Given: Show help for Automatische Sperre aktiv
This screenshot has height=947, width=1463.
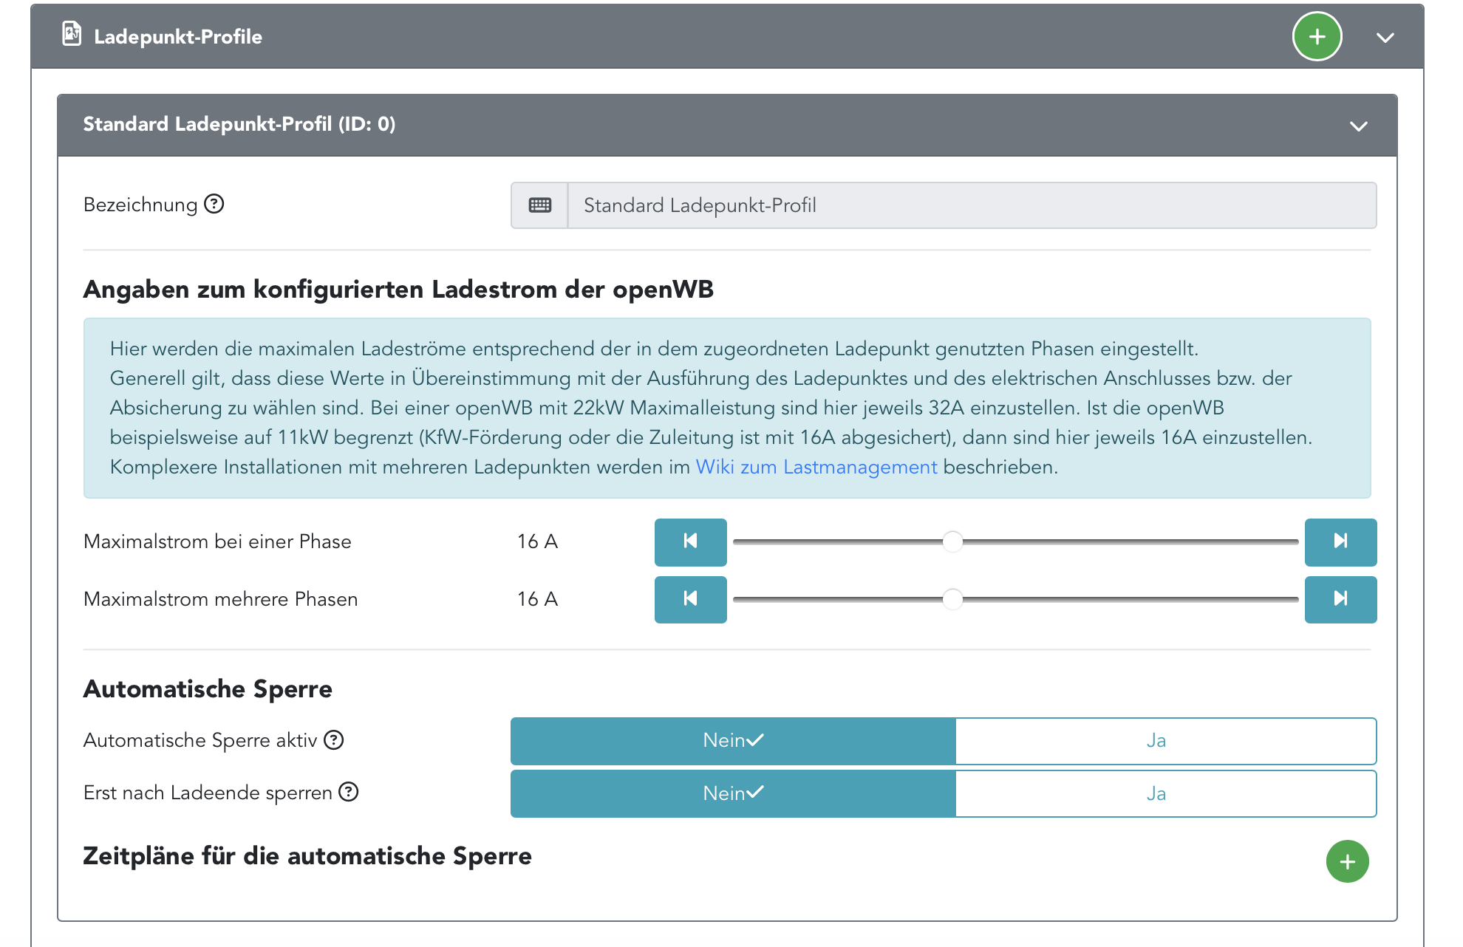Looking at the screenshot, I should (x=334, y=739).
